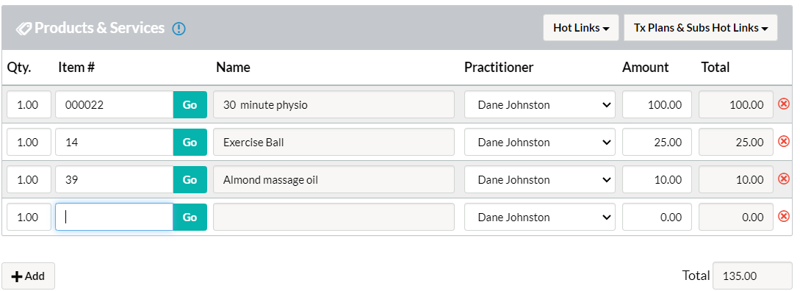Click the info icon beside Products & Services
800x291 pixels.
click(179, 29)
